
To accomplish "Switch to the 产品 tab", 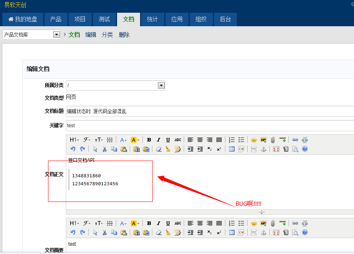I will point(56,19).
